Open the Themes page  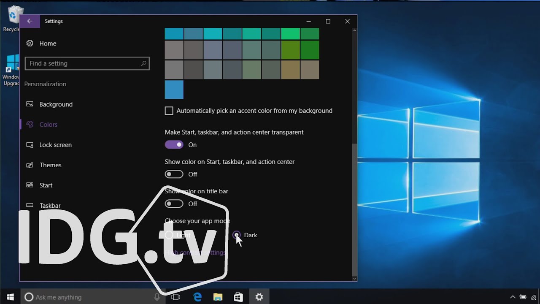tap(50, 165)
